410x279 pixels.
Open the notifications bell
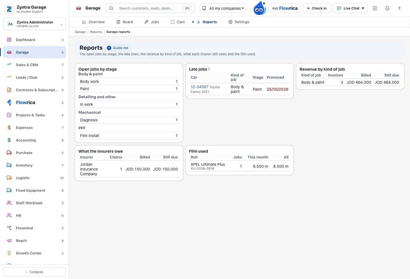(x=387, y=8)
